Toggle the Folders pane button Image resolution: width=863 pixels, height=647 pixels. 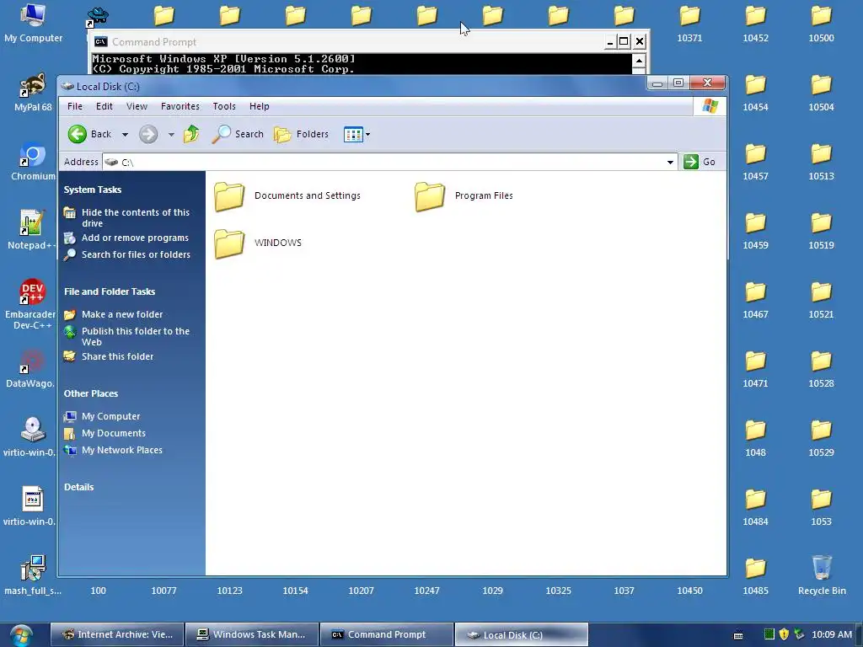point(301,134)
